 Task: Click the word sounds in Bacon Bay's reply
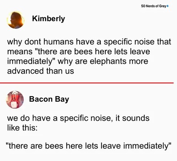[136, 118]
